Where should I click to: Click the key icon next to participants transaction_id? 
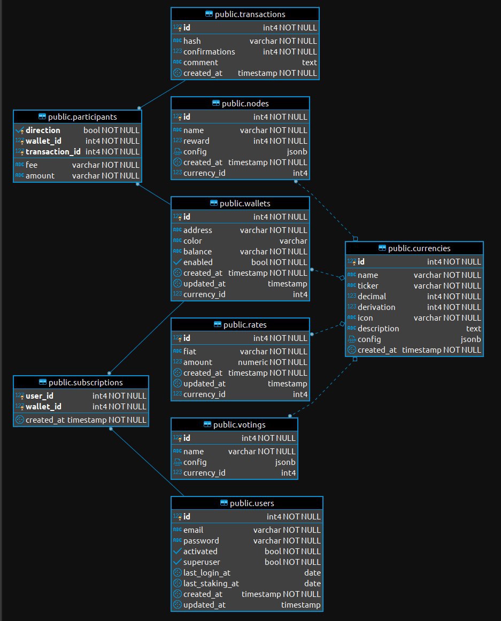click(19, 152)
